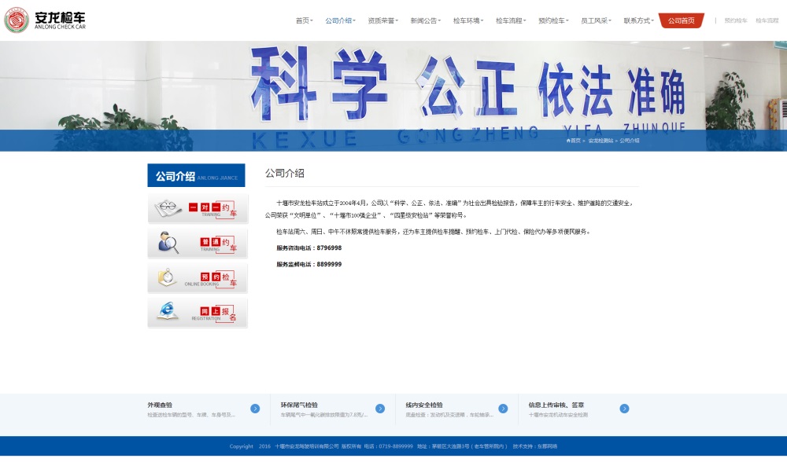Open the 环保尾气检验 card title
This screenshot has width=787, height=462.
pyautogui.click(x=299, y=405)
